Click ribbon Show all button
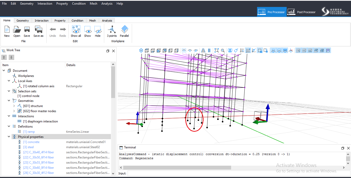 pos(76,31)
